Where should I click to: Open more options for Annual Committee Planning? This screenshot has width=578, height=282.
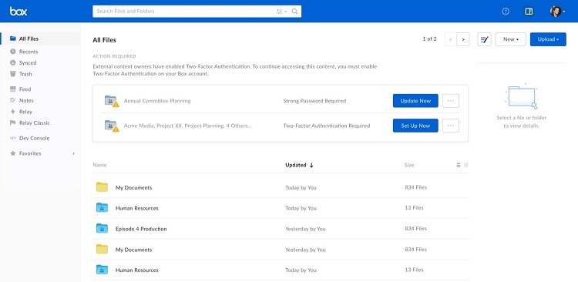tap(451, 101)
